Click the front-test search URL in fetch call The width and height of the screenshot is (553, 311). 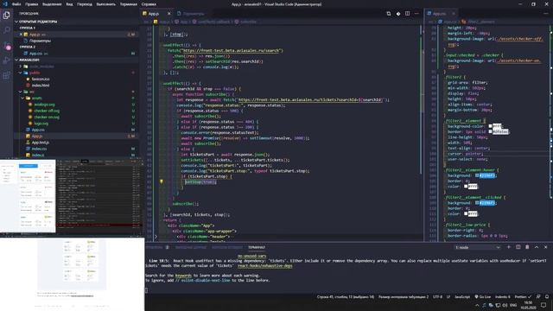pyautogui.click(x=232, y=50)
